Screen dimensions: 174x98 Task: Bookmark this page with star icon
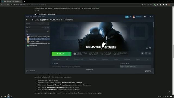[151, 5]
